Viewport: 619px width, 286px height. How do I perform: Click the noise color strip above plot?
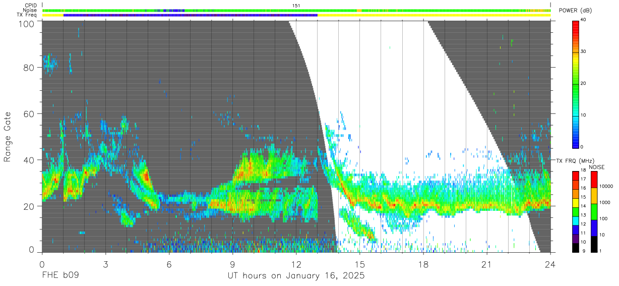coord(296,10)
